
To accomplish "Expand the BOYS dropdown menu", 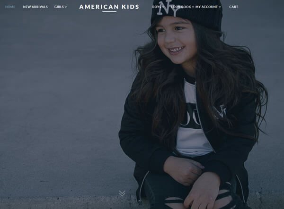I will 158,7.
